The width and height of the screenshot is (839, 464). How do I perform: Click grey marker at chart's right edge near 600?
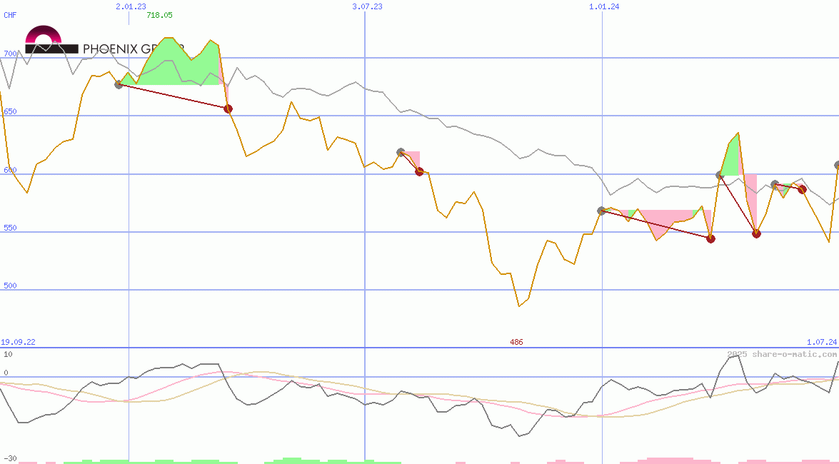click(837, 166)
